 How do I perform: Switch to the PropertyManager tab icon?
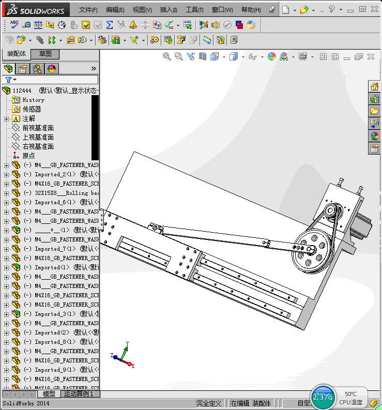point(23,69)
